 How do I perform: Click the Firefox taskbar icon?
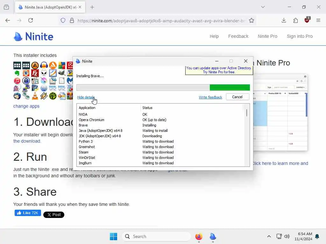coord(199,236)
